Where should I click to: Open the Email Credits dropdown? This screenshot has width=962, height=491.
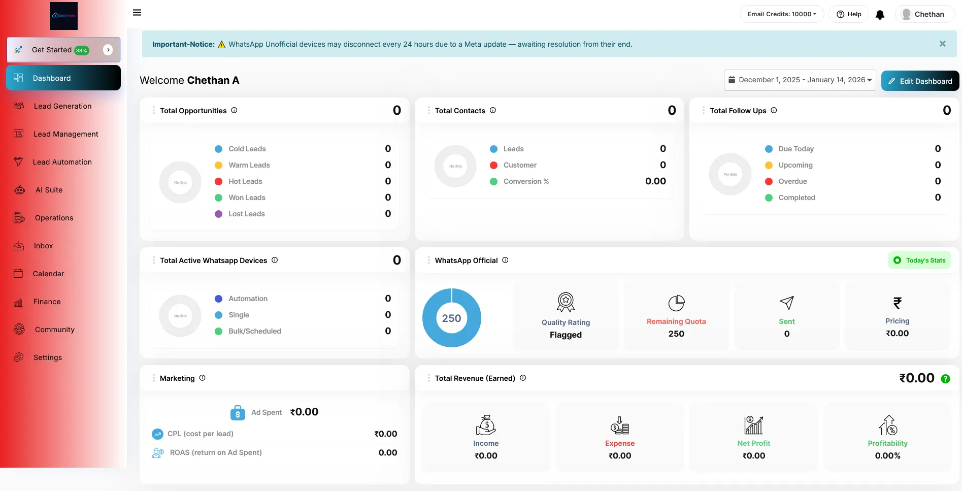tap(781, 14)
